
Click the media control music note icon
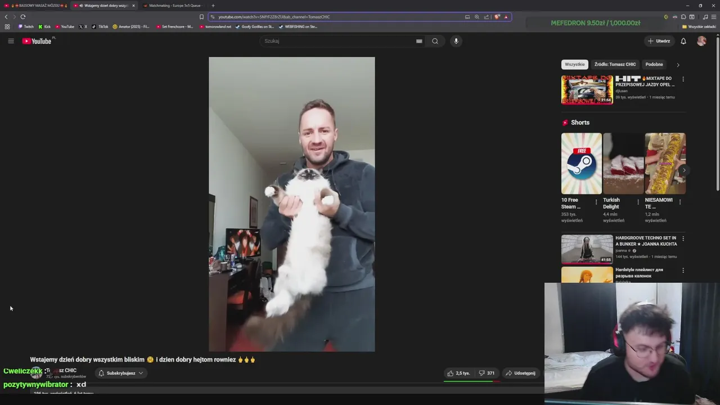(705, 17)
